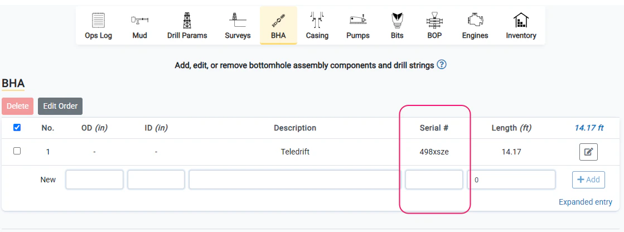Check the Teledrift row checkbox
624x232 pixels.
(x=17, y=151)
